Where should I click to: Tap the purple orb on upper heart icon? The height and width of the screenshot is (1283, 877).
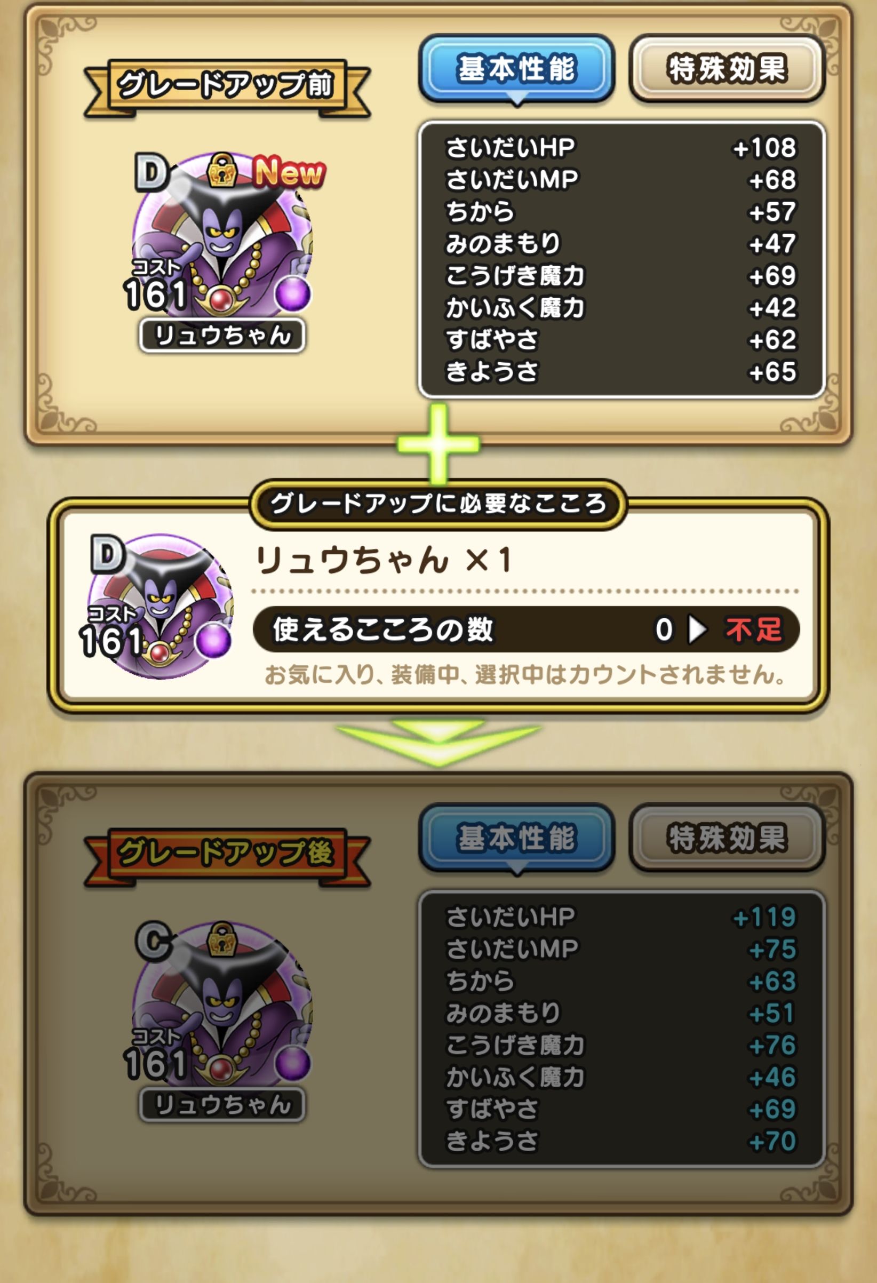[292, 293]
